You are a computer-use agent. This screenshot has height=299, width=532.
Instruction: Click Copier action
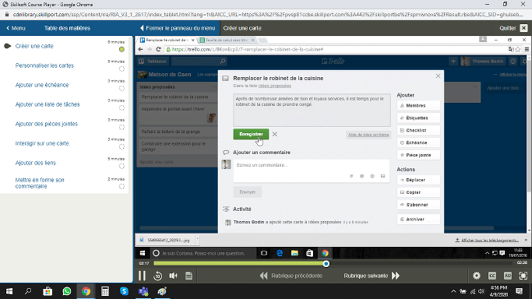418,192
